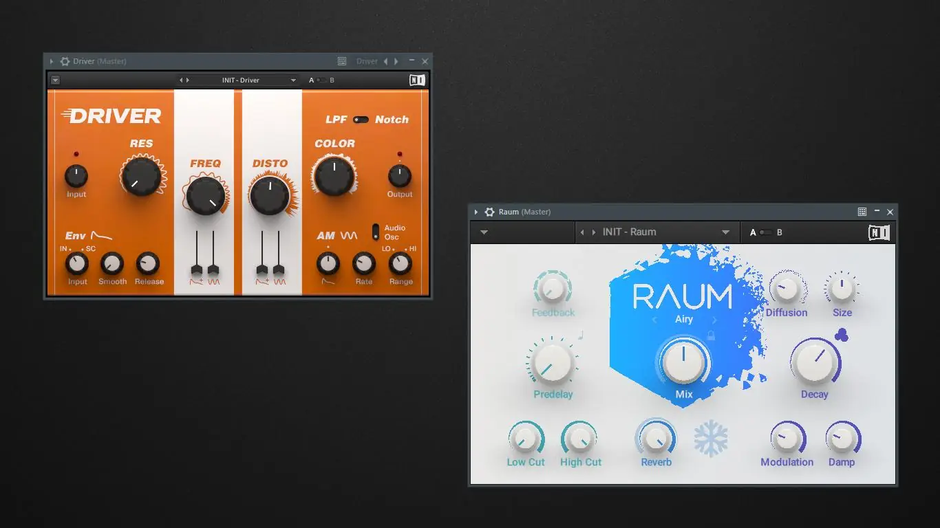Toggle the Raum Freeze snowflake
Screen dimensions: 940x528
(x=711, y=439)
